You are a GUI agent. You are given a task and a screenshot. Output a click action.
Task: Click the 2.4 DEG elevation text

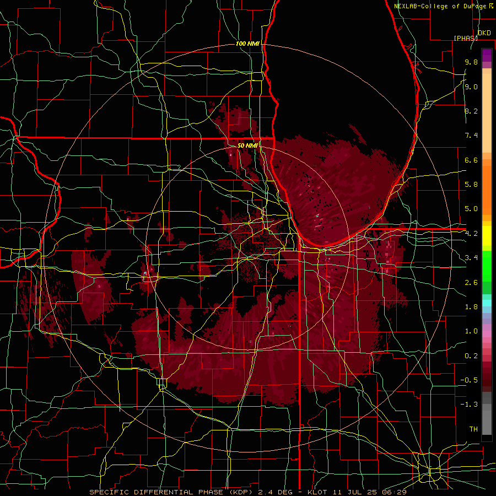tap(274, 492)
